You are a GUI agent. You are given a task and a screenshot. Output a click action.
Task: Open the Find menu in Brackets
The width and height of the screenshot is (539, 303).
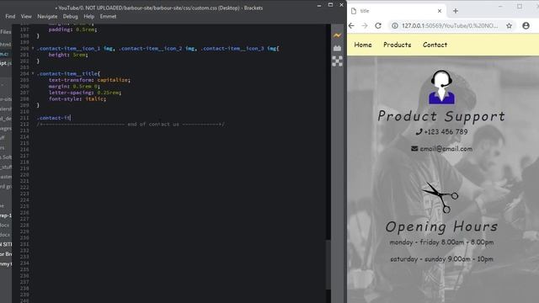click(10, 16)
